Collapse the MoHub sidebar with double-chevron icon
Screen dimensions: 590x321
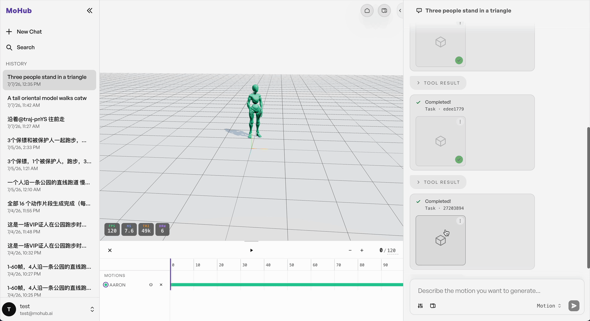pos(90,11)
